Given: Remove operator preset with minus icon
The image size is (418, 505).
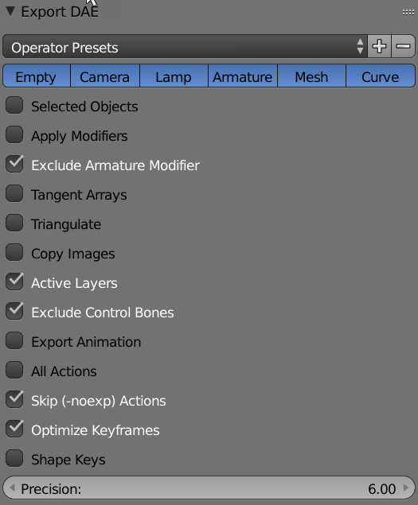Looking at the screenshot, I should (x=403, y=46).
